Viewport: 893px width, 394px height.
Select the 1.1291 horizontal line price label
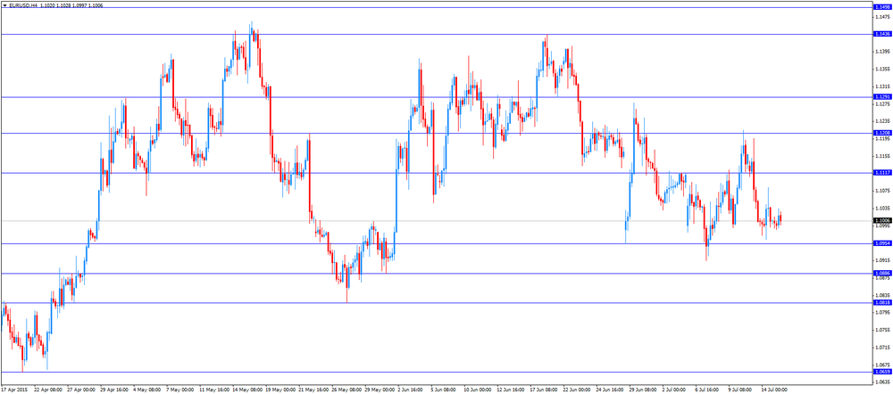[881, 97]
